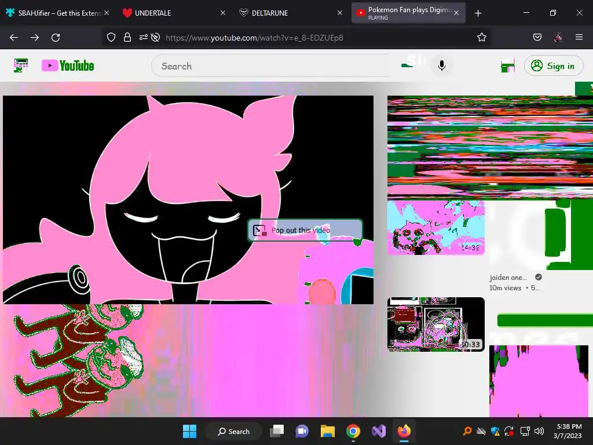This screenshot has width=593, height=445.
Task: Click the URL address bar text
Action: click(254, 38)
